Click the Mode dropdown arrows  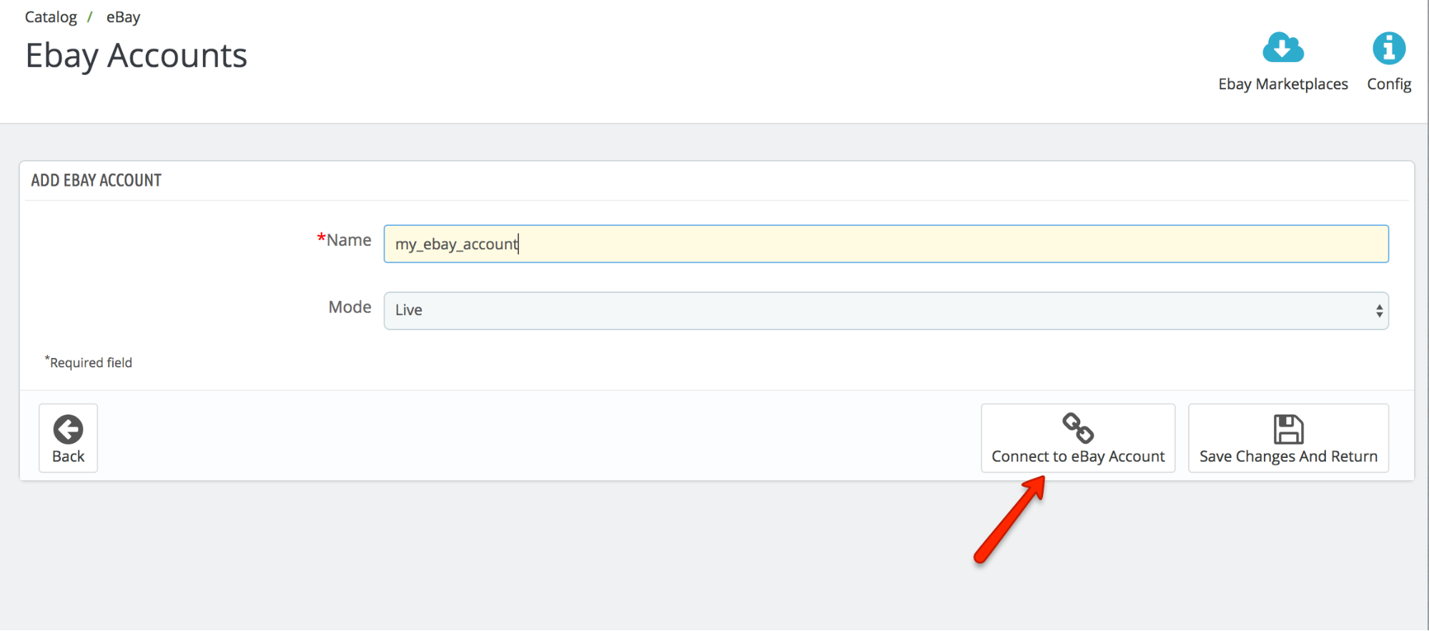1379,311
